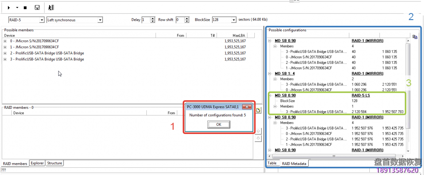424x175 pixels.
Task: Adjust the Row shift spinner arrows
Action: pos(186,20)
